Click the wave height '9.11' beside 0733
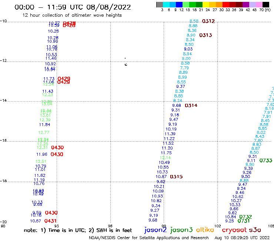Image resolution: width=274 pixels, height=241 pixels. (x=251, y=161)
